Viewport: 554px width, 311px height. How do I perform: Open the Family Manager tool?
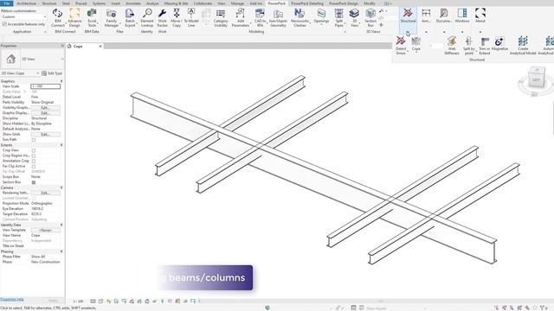tap(112, 17)
